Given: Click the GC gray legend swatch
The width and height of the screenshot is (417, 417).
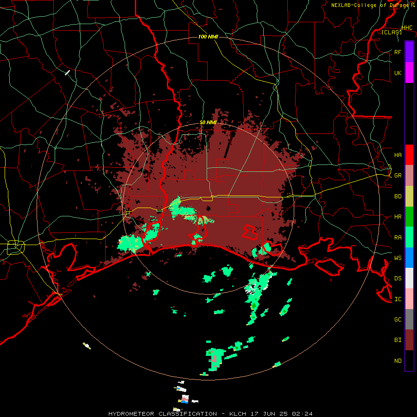Looking at the screenshot, I should (409, 319).
